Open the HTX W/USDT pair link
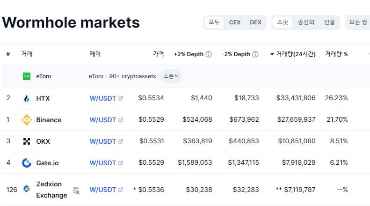Screen dimensions: 370x206 coord(102,98)
